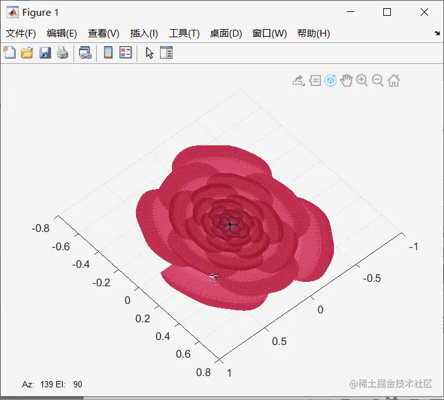
Task: Open the 窗口(W) menu
Action: pyautogui.click(x=269, y=33)
